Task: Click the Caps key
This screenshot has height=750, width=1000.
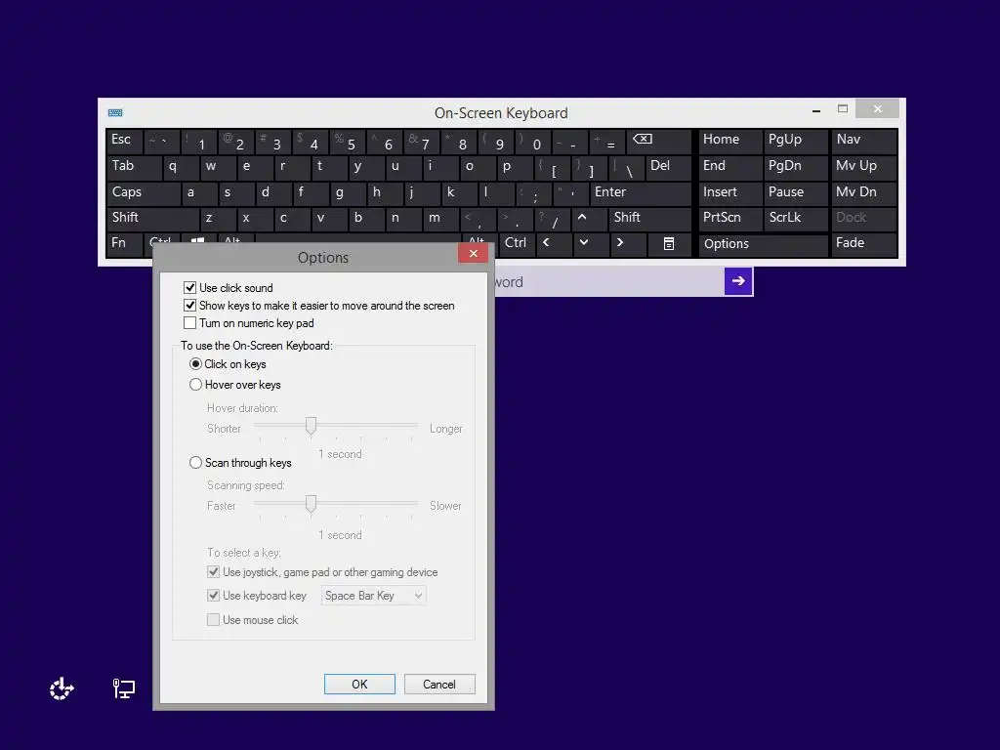Action: click(x=143, y=192)
